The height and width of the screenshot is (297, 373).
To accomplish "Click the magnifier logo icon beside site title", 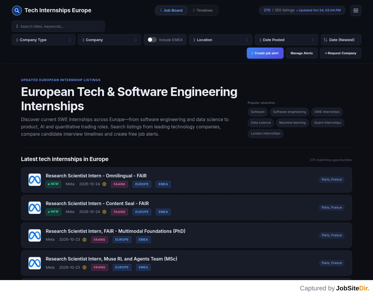I will pyautogui.click(x=17, y=11).
